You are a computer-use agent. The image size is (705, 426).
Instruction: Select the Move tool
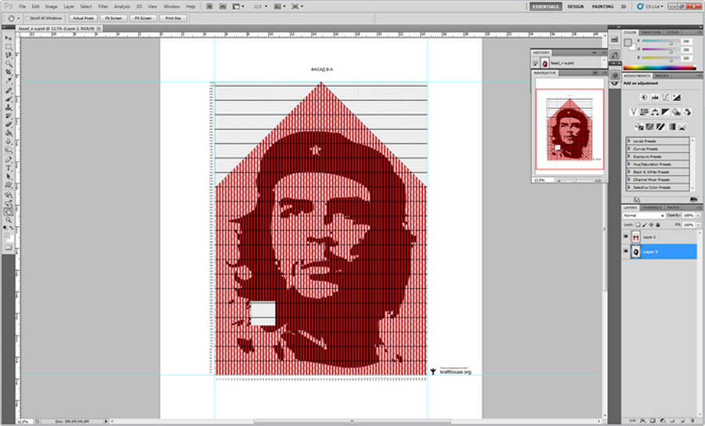coord(9,38)
